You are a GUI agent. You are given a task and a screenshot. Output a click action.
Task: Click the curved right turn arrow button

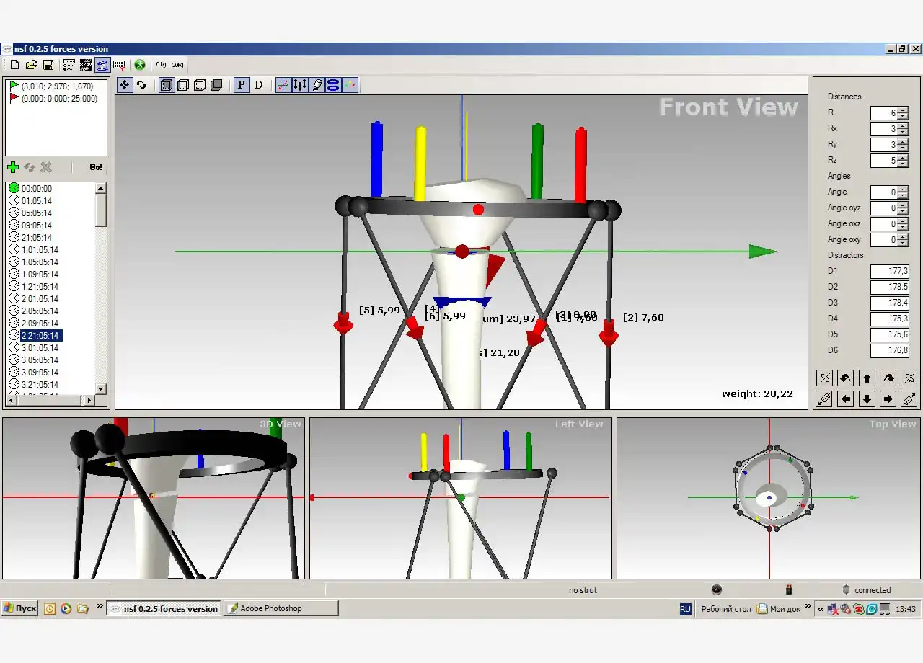(x=888, y=378)
